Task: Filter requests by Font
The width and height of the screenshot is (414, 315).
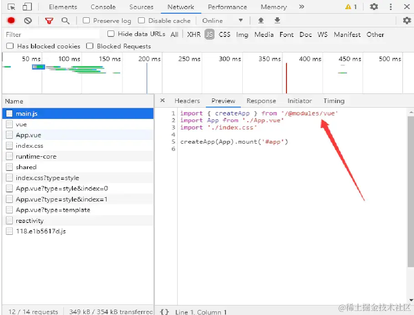Action: (286, 34)
